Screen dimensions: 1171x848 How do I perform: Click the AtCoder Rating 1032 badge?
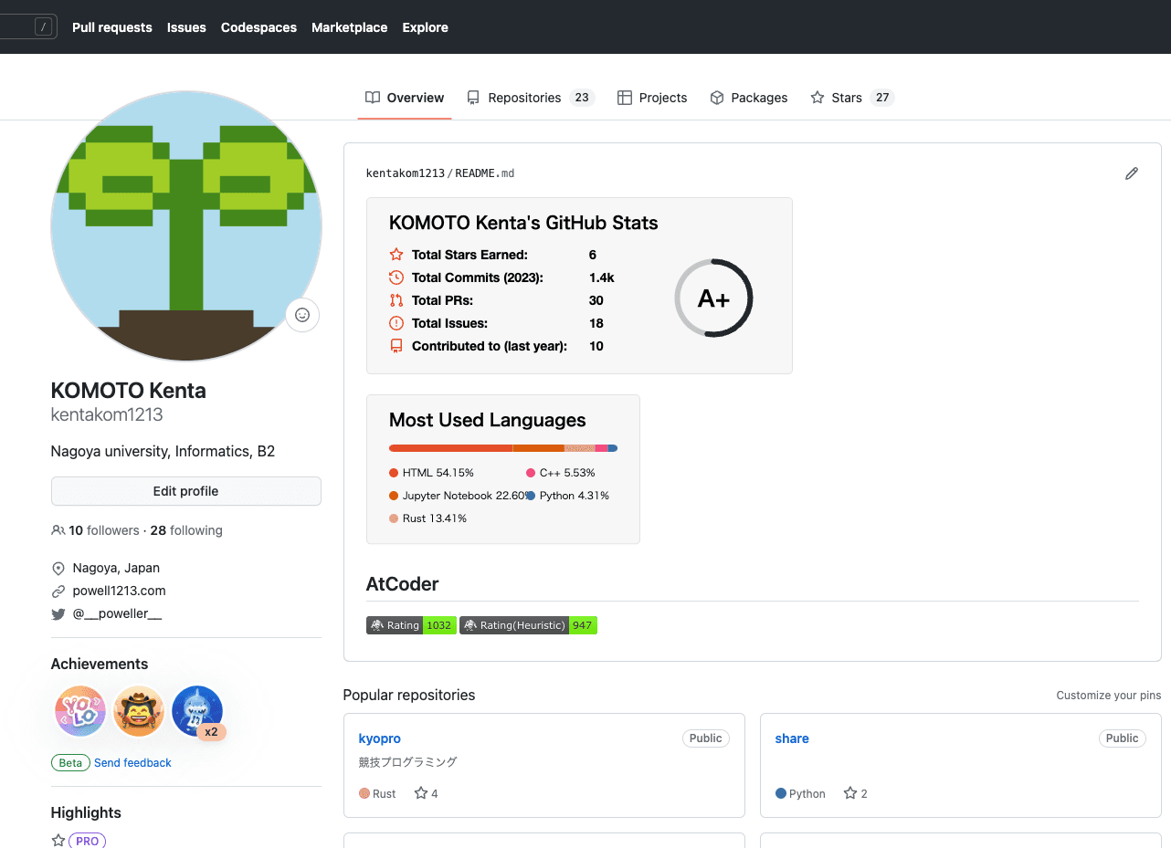(411, 625)
